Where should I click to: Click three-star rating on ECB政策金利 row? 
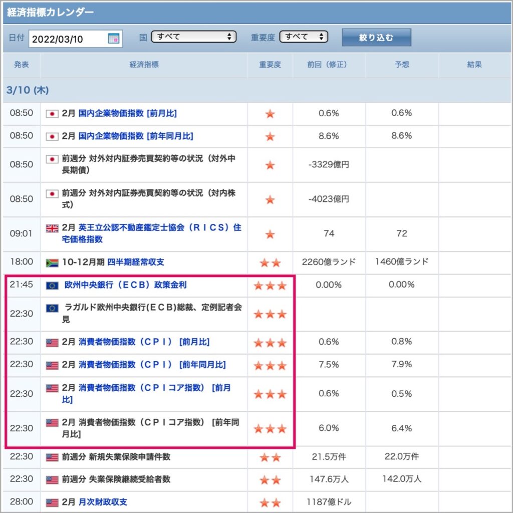pyautogui.click(x=270, y=286)
